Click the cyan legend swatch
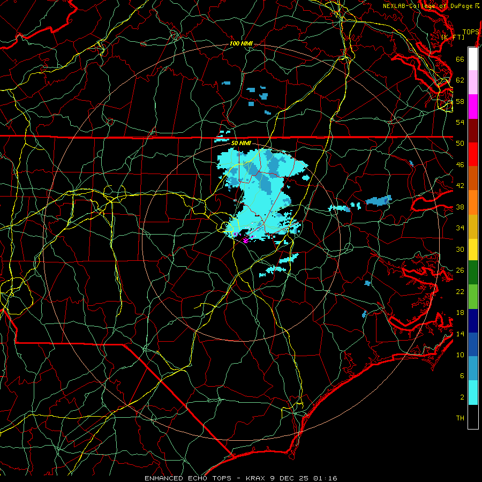Image resolution: width=482 pixels, height=482 pixels. tap(473, 393)
